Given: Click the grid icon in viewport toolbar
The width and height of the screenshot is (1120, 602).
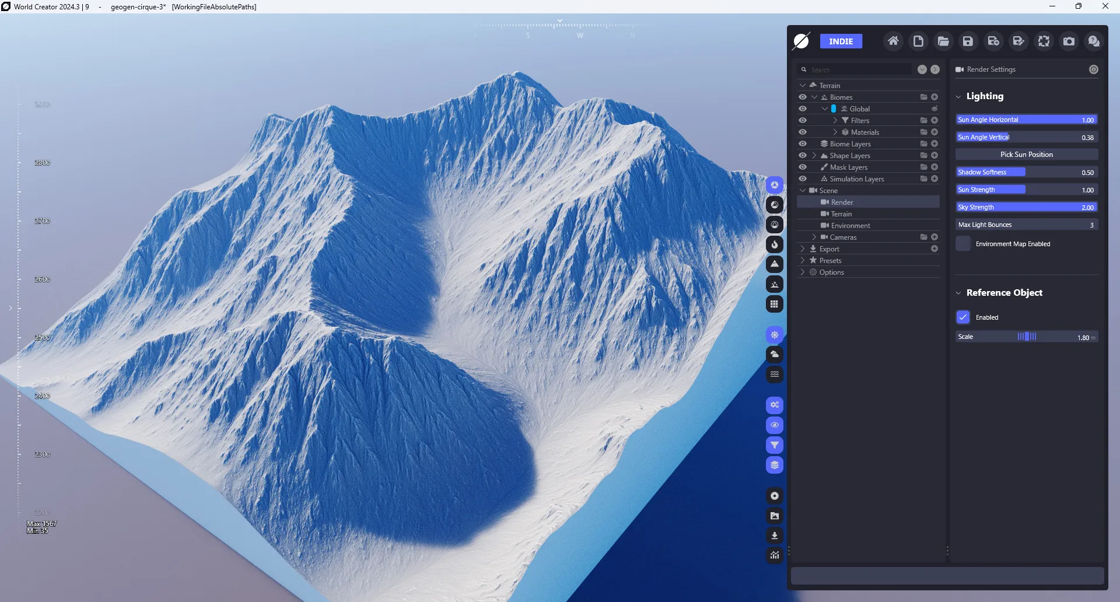Looking at the screenshot, I should click(775, 304).
